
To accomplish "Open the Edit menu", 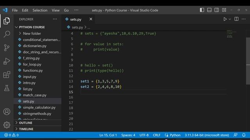I will [25, 10].
